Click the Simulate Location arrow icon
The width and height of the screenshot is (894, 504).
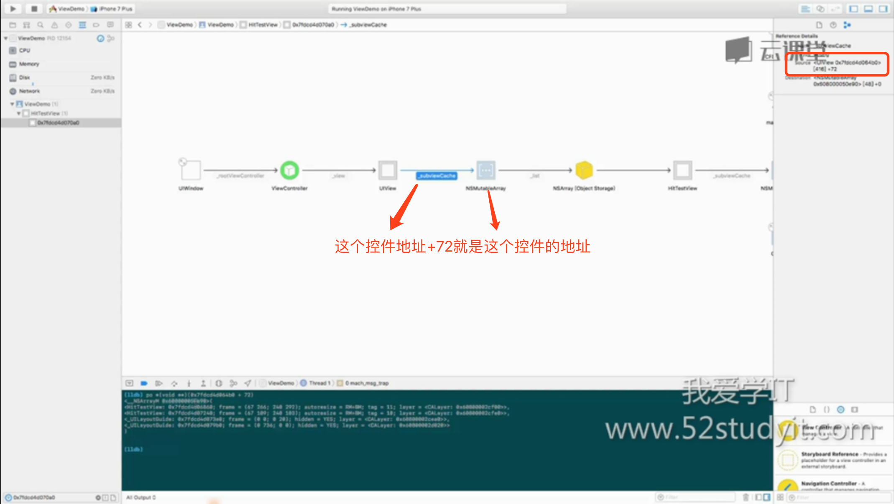coord(248,383)
